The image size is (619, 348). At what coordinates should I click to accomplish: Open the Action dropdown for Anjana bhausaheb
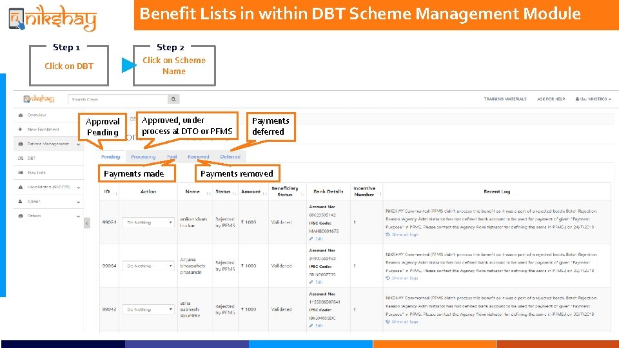(x=148, y=266)
